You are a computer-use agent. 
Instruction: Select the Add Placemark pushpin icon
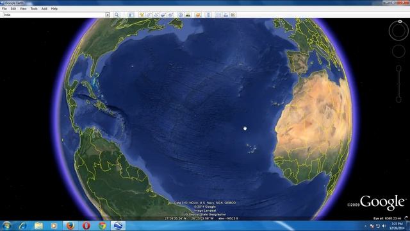point(142,15)
